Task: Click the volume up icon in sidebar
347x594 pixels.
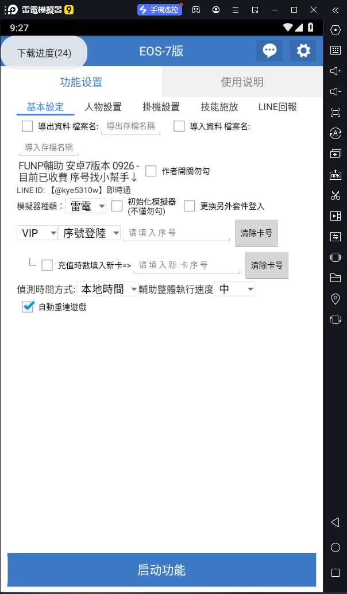Action: tap(336, 71)
